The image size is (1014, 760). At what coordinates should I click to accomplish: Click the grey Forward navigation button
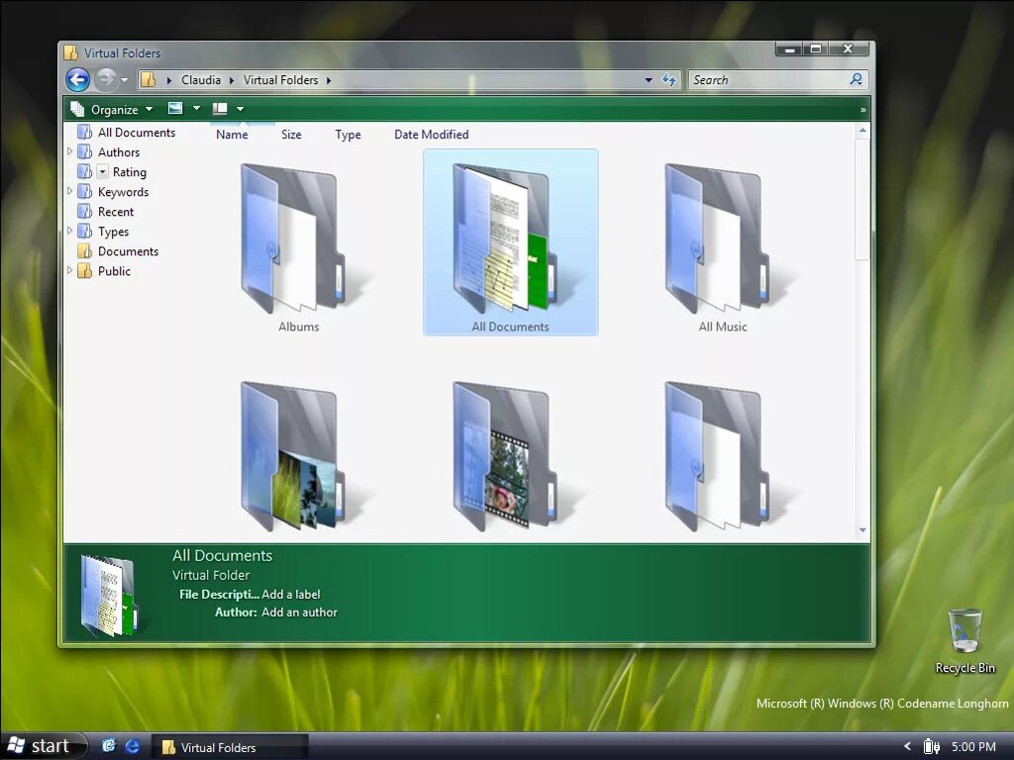pos(105,80)
